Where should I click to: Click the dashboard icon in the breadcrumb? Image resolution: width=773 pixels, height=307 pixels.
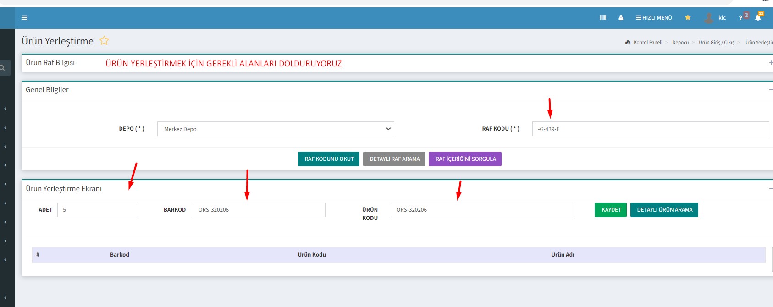[x=628, y=43]
